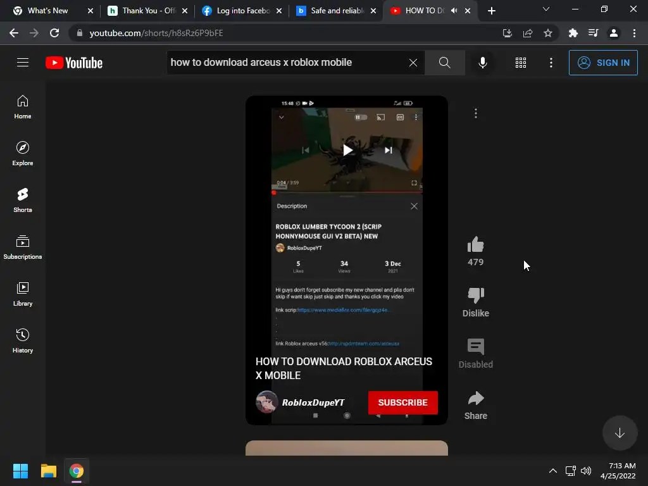Open History in the sidebar
Image resolution: width=648 pixels, height=486 pixels.
click(x=23, y=340)
